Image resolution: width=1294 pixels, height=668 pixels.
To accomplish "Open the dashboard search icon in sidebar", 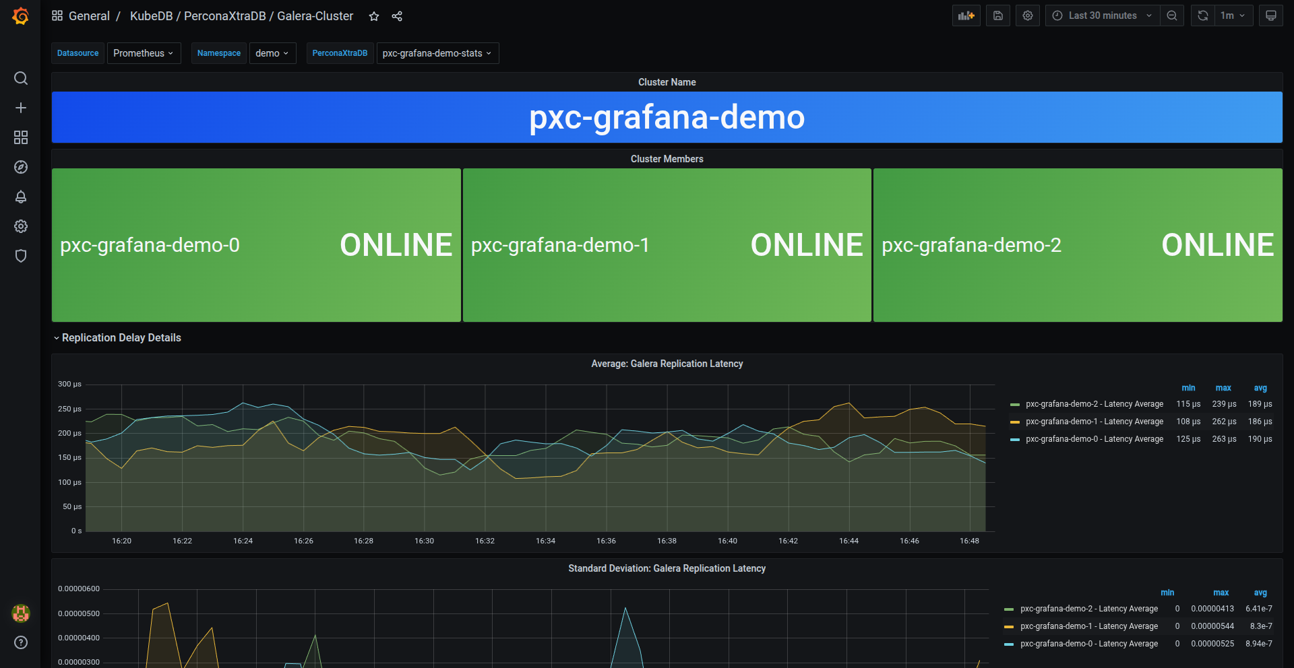I will [x=21, y=78].
